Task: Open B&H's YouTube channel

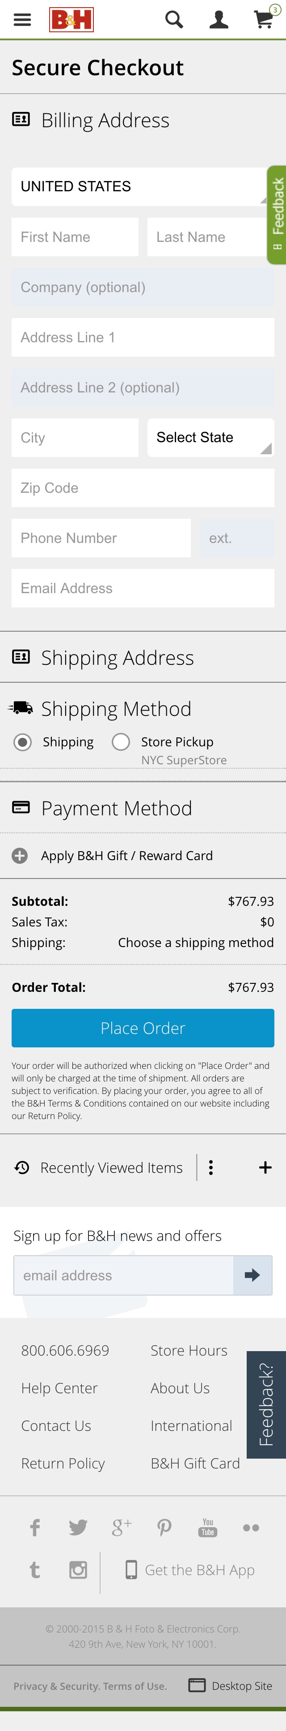Action: (x=208, y=1528)
